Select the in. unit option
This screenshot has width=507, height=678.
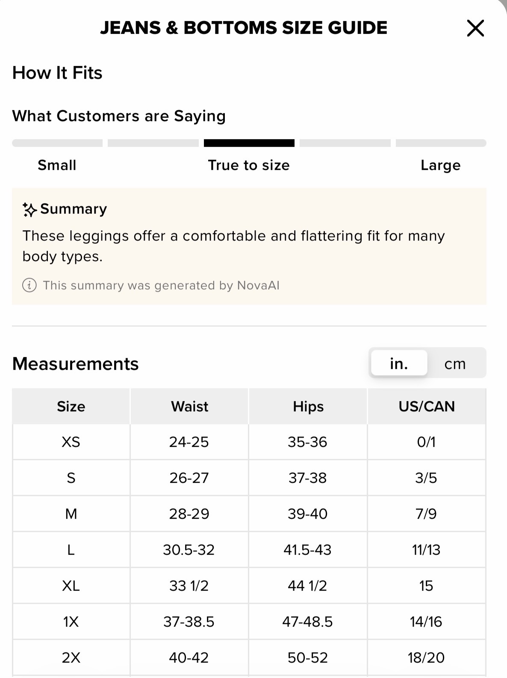[x=399, y=363]
